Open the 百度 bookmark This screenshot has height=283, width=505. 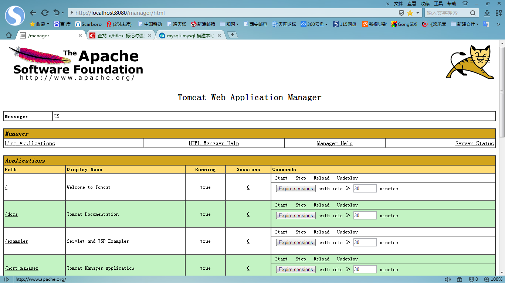click(x=62, y=24)
